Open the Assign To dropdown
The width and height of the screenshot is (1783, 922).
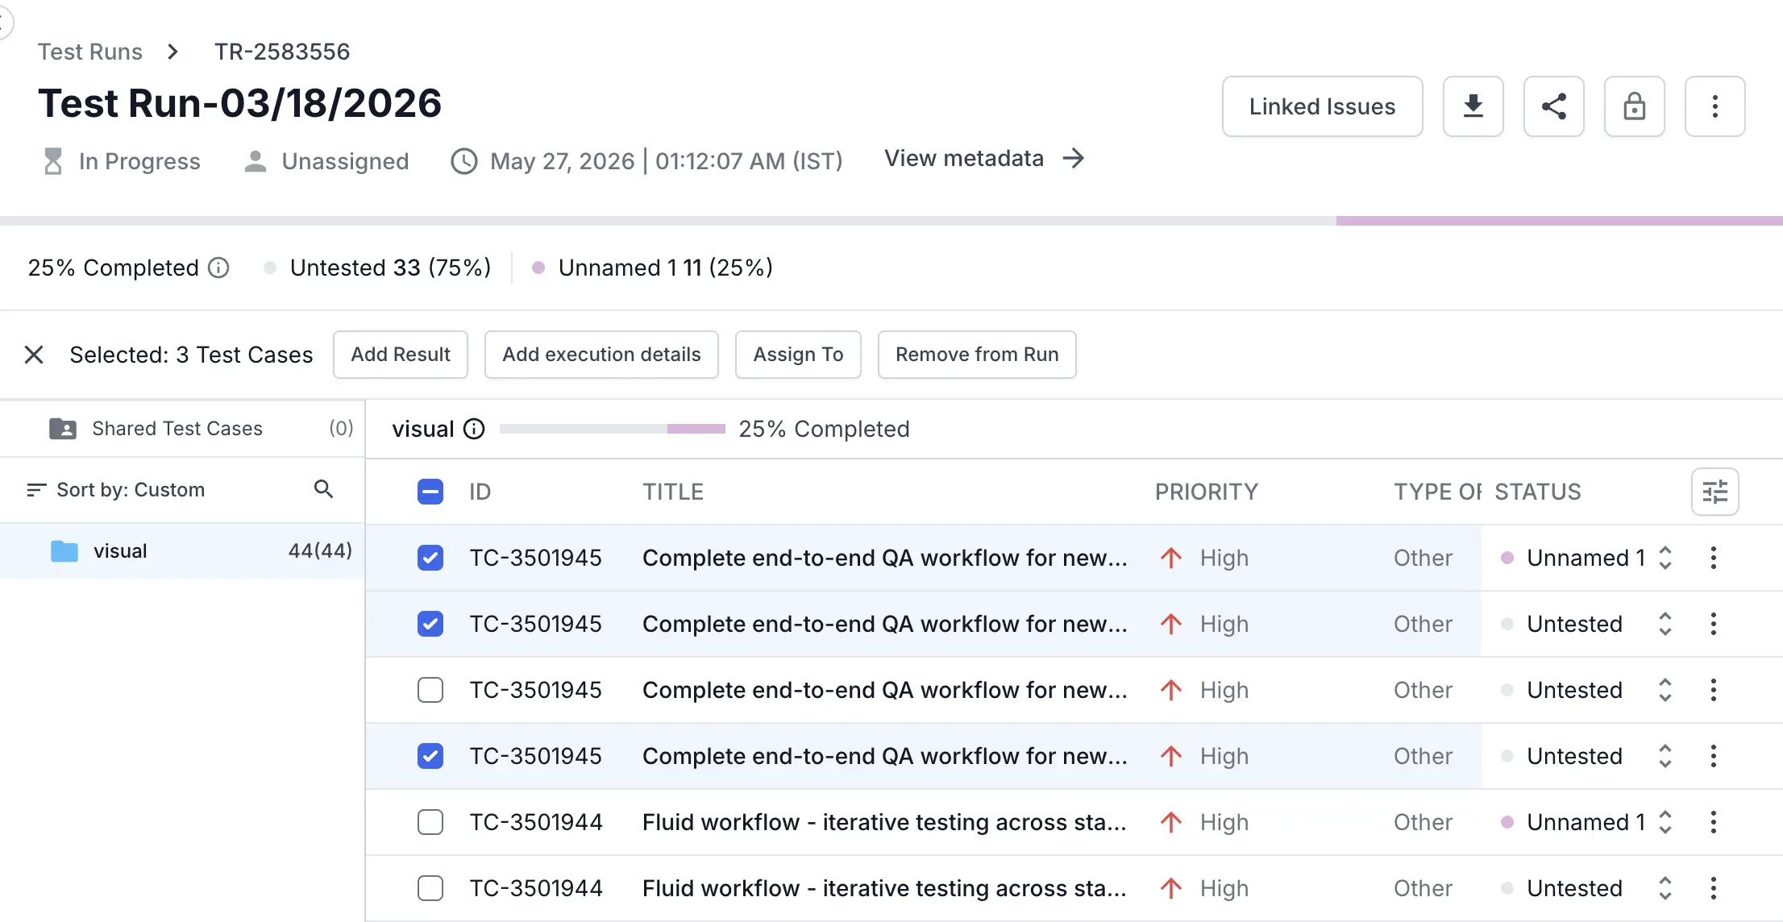click(798, 355)
